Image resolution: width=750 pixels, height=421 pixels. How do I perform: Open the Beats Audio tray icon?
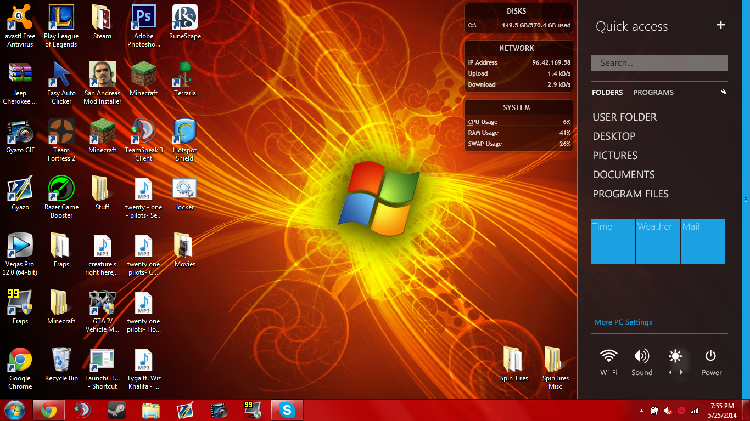(681, 411)
